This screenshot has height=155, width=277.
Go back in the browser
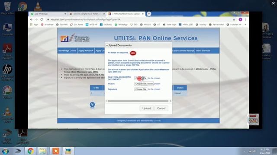31,19
